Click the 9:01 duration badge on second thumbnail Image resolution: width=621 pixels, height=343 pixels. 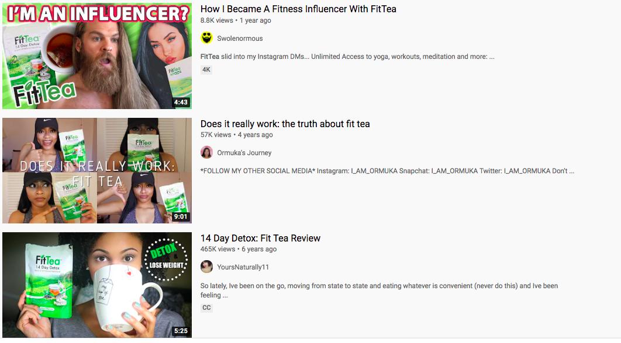coord(181,216)
